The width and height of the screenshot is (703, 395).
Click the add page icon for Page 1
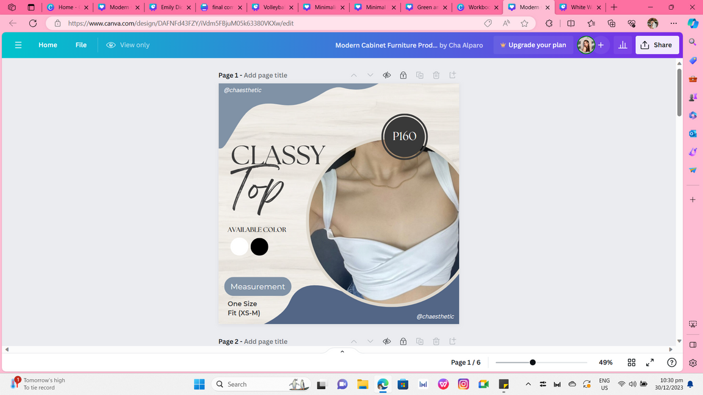point(453,75)
